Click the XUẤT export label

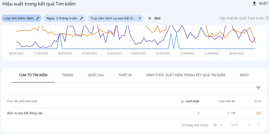tap(263, 4)
